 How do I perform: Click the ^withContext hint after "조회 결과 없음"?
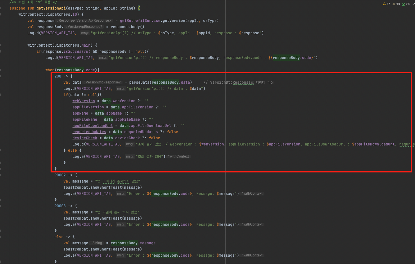coord(178,156)
